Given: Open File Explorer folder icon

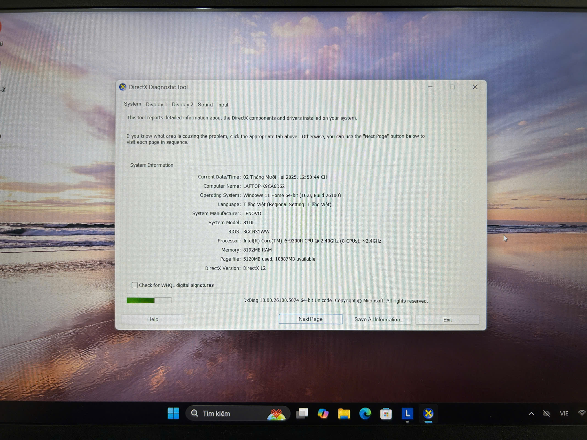Looking at the screenshot, I should click(x=344, y=414).
